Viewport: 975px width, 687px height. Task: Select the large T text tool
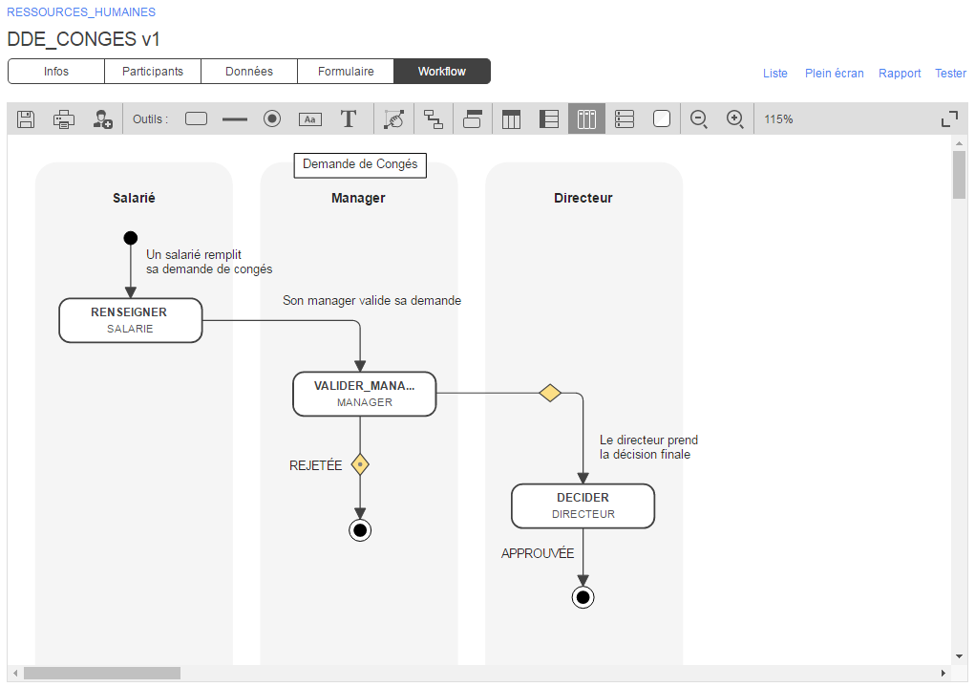(x=349, y=119)
